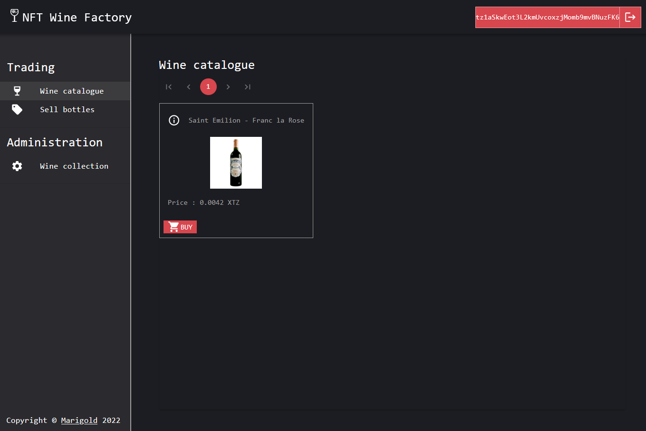
Task: Click the info icon on the Saint Emilion card
Action: coord(174,120)
